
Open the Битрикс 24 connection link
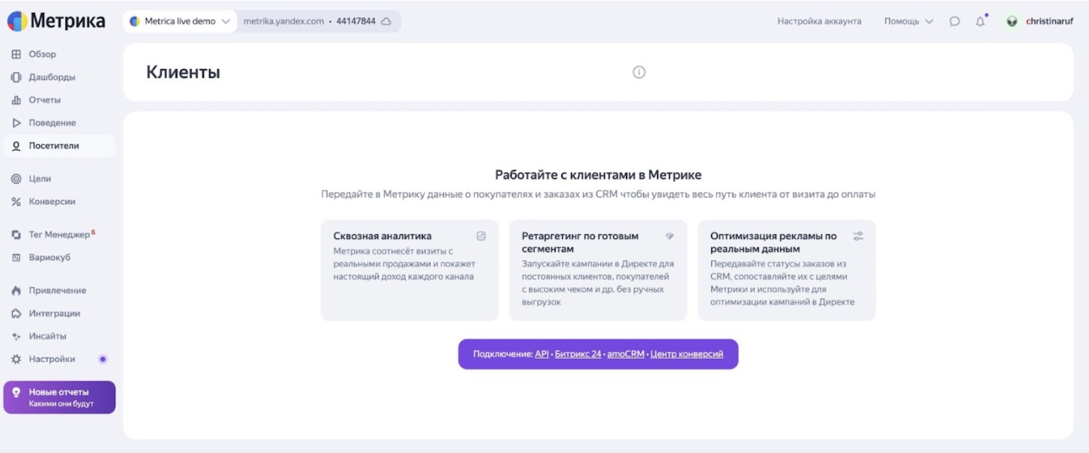tap(578, 353)
